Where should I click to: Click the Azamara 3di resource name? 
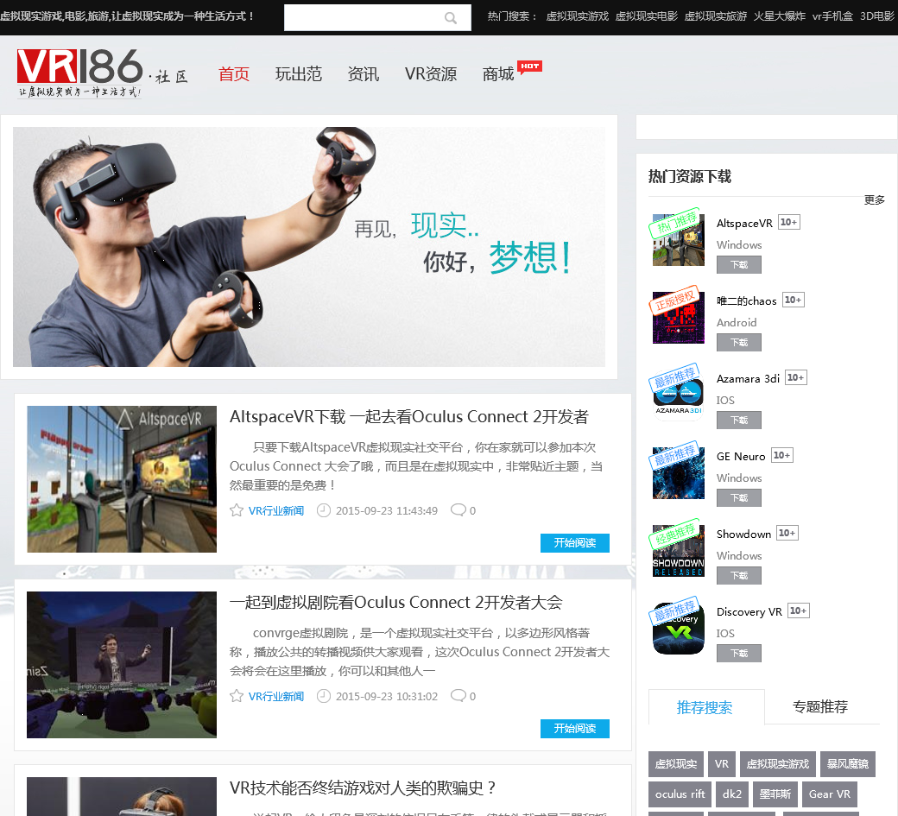748,378
